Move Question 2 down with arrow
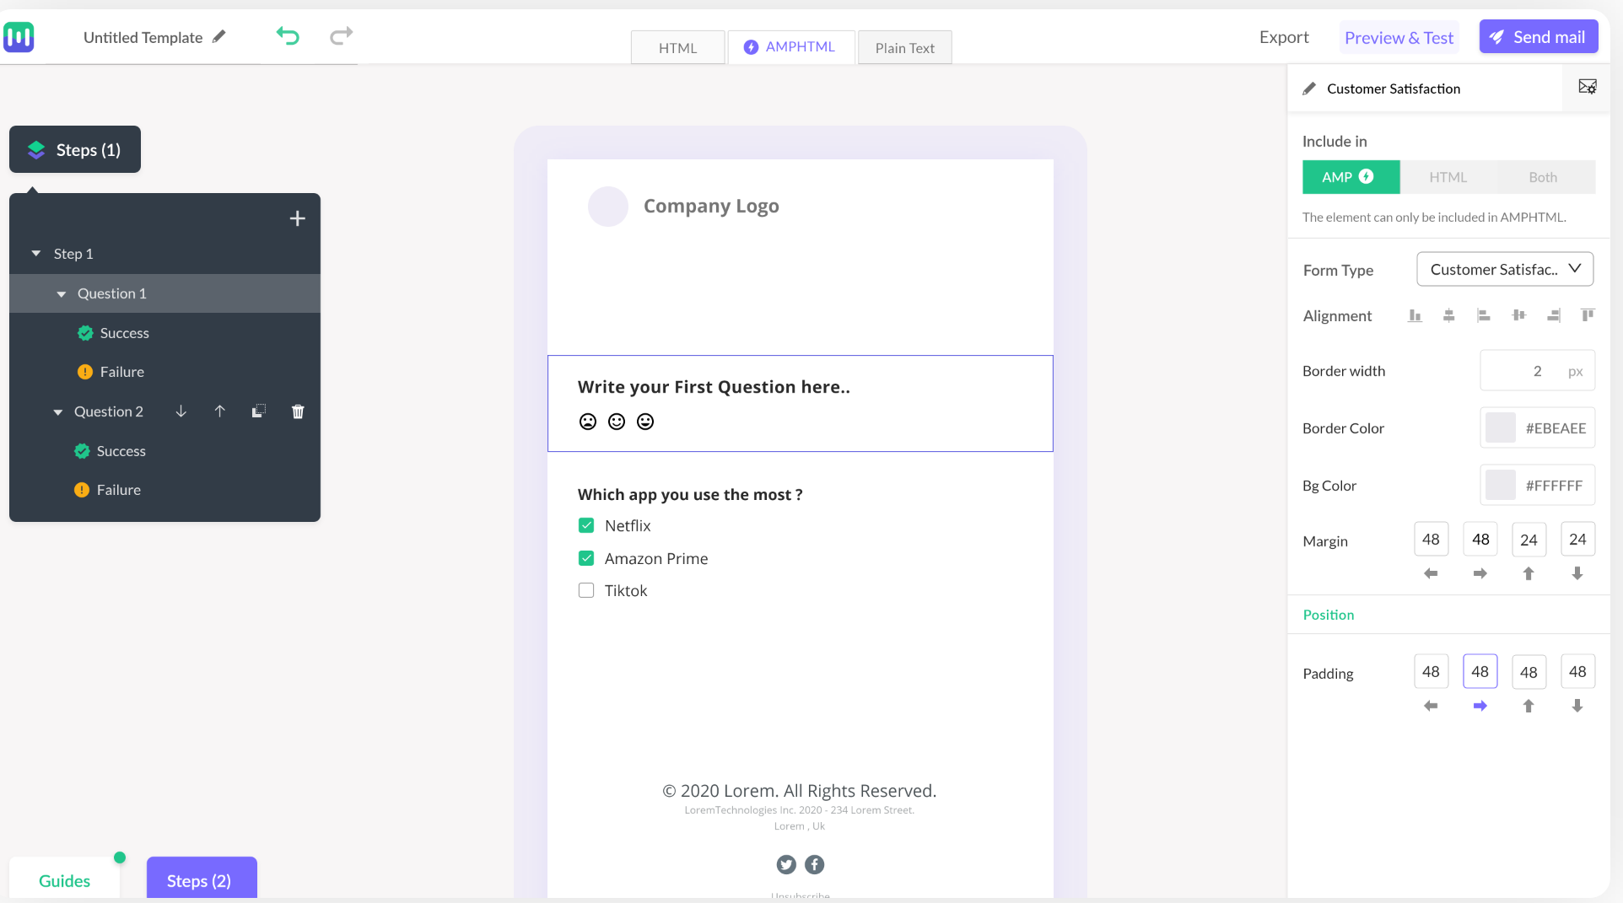 (x=181, y=411)
